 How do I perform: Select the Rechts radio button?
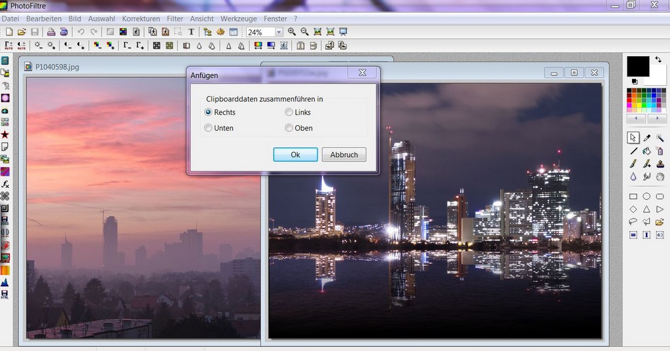coord(208,112)
